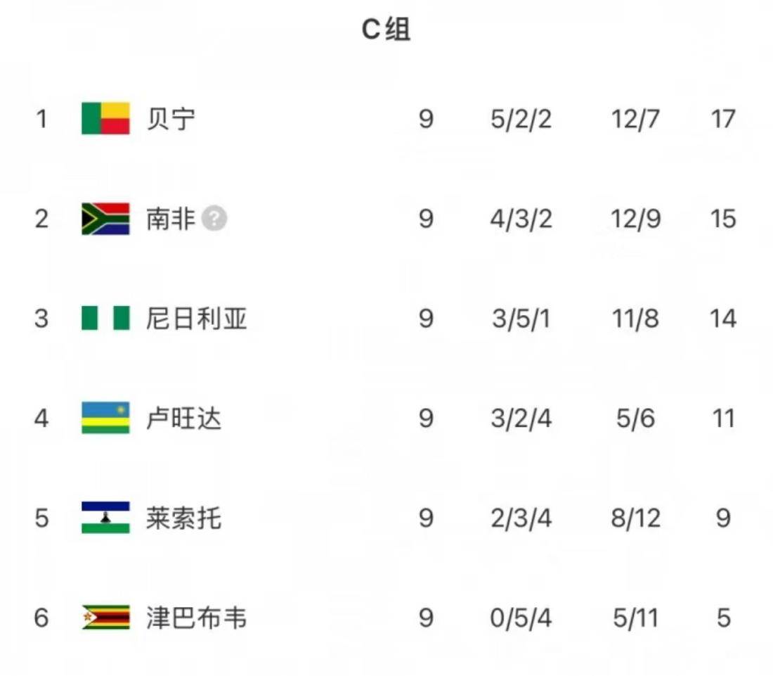The height and width of the screenshot is (676, 773).
Task: Click the Rwanda flag icon
Action: (105, 419)
